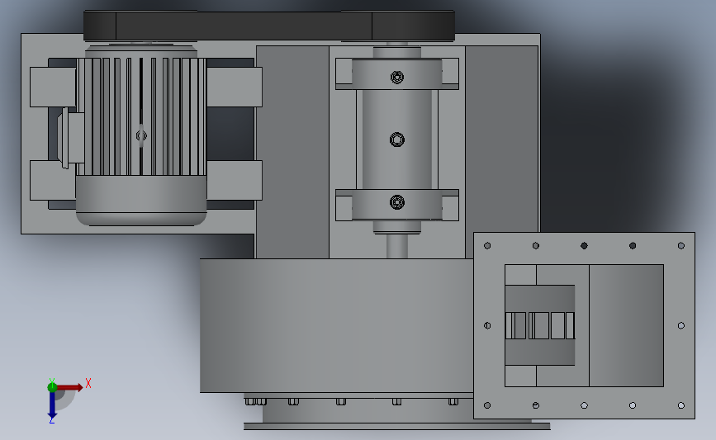Select the shaft below the bearing housing

396,247
